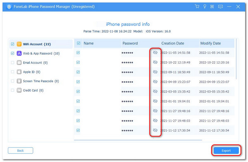
Task: Reveal password for 2022-01-01 19:04:01 row
Action: [155, 101]
